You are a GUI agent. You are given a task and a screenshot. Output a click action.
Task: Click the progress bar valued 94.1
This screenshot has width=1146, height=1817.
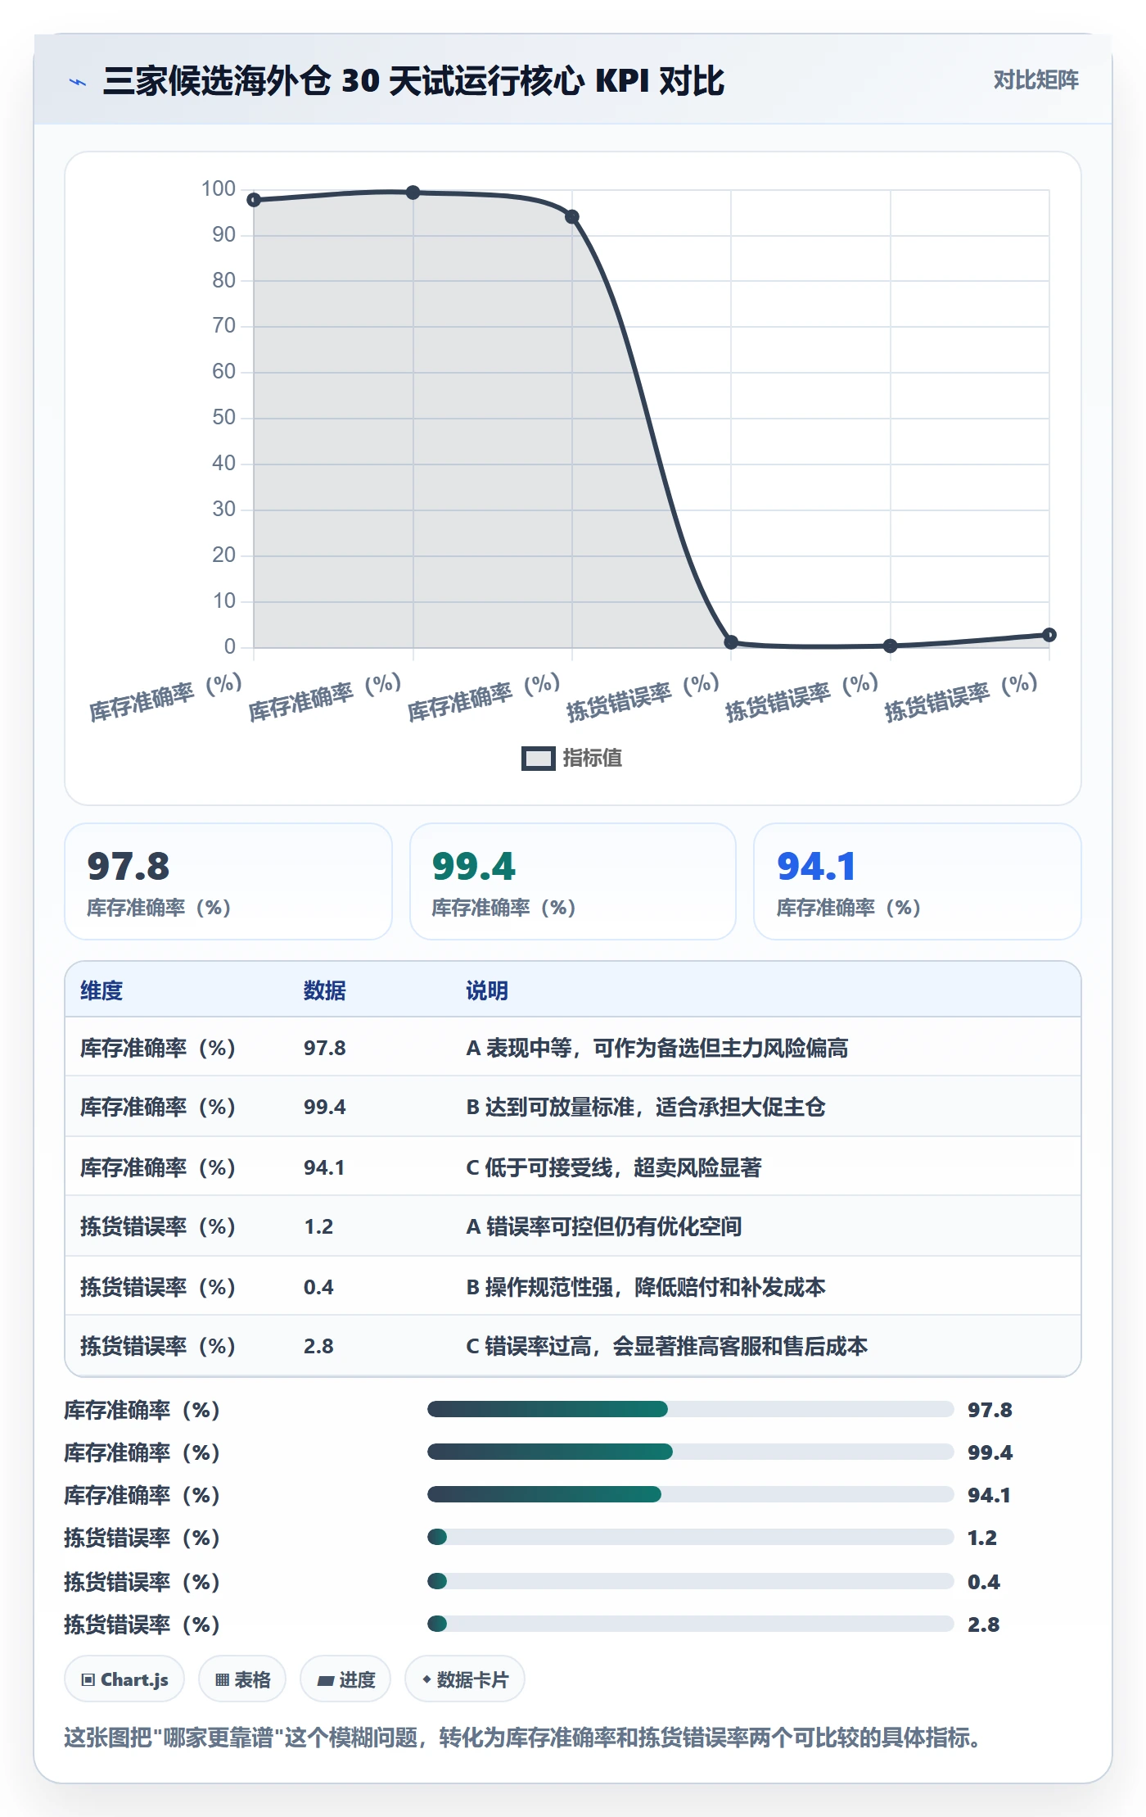[x=690, y=1494]
